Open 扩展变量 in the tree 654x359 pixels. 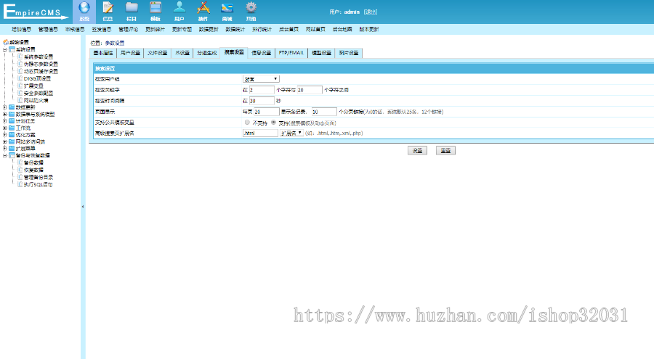pos(33,86)
